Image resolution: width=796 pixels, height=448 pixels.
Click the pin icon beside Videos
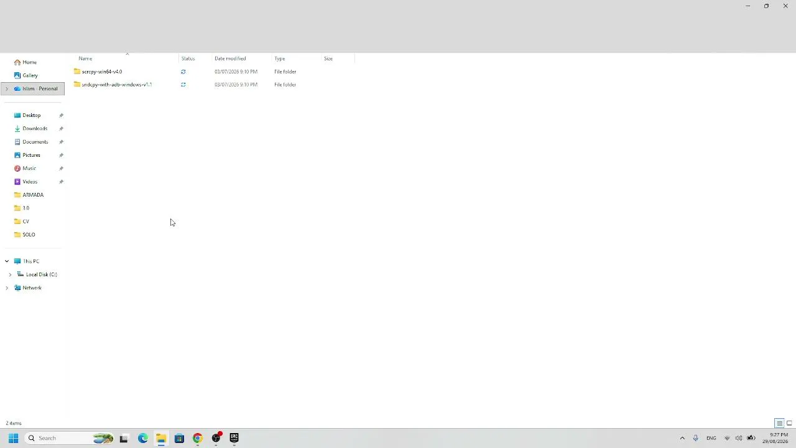(x=61, y=182)
